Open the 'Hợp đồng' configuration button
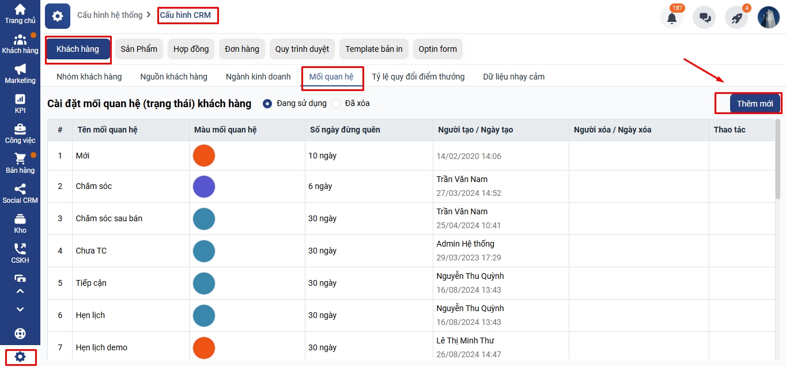Image resolution: width=786 pixels, height=367 pixels. point(191,49)
